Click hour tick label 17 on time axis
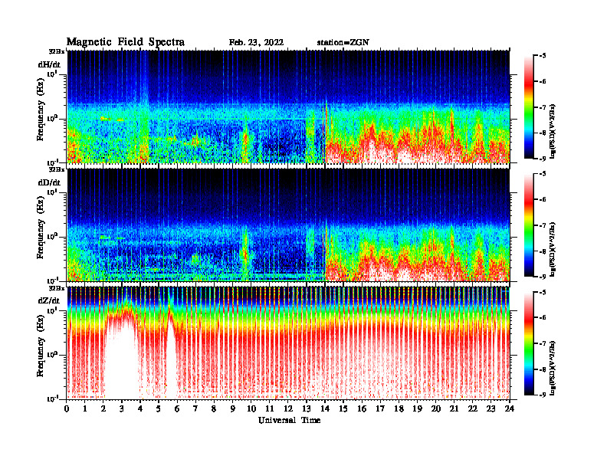Screen dimensions: 607x469 pyautogui.click(x=381, y=409)
